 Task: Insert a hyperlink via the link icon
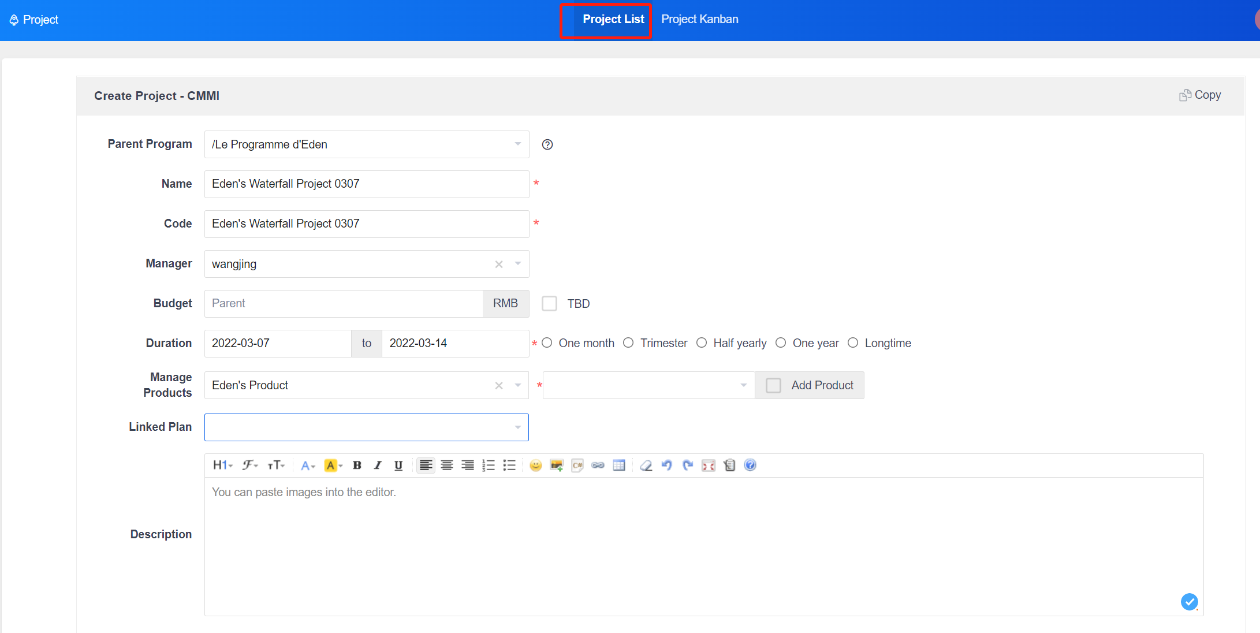click(598, 466)
